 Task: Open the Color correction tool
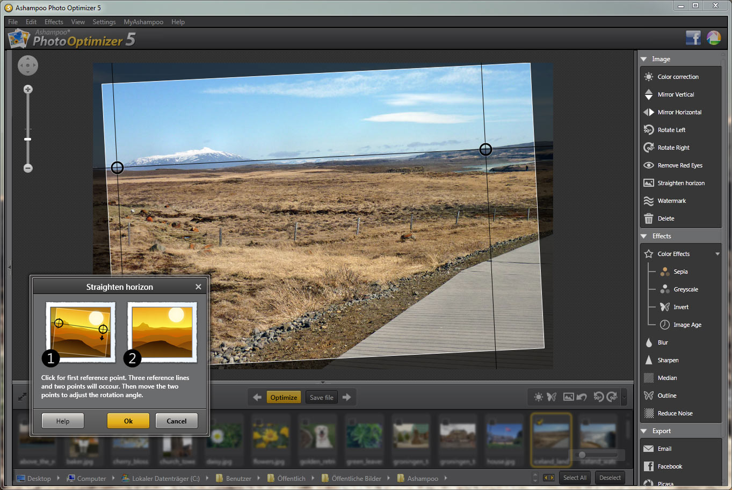(678, 77)
